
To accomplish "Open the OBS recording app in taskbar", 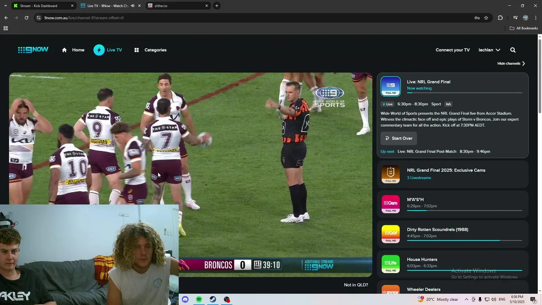I will [227, 299].
